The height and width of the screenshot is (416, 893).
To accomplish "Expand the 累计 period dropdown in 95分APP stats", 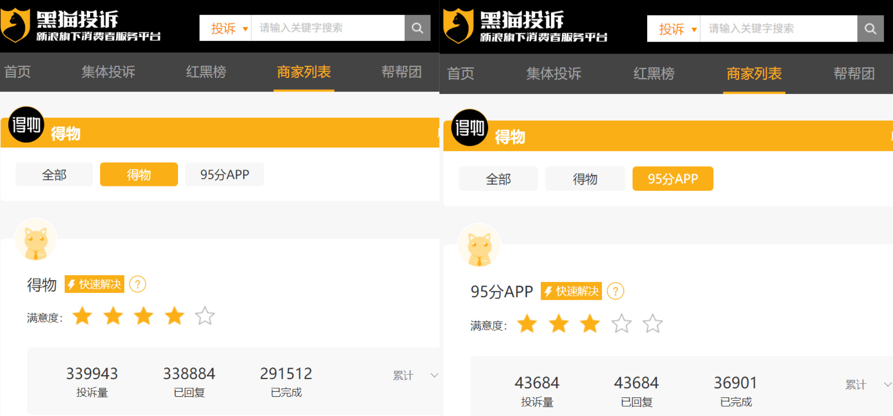I will tap(868, 385).
